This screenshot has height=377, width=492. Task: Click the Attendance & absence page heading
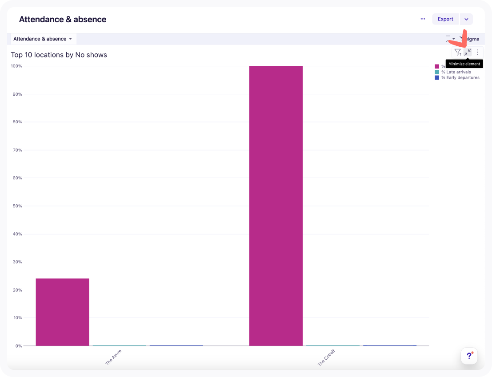pos(63,20)
